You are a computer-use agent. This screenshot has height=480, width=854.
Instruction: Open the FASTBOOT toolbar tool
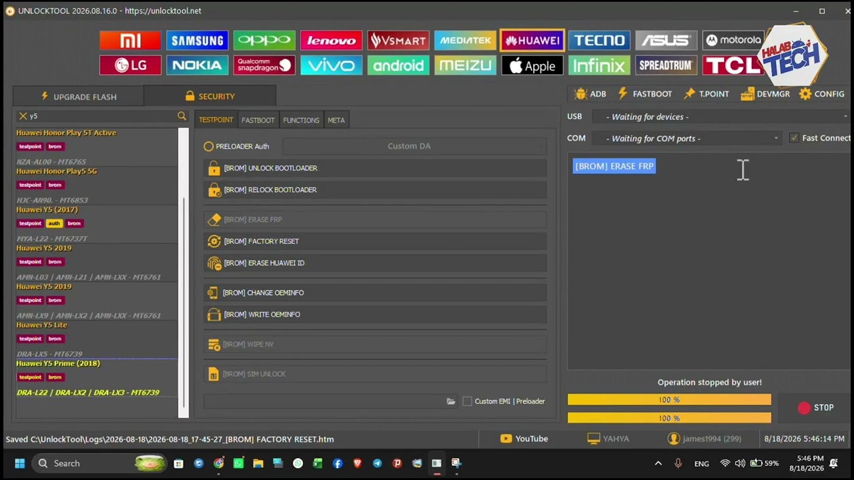pyautogui.click(x=645, y=94)
